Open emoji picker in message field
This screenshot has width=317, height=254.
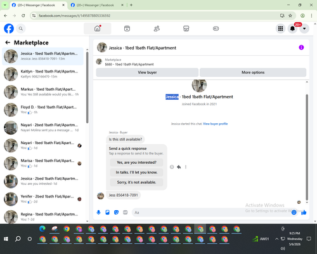click(294, 212)
